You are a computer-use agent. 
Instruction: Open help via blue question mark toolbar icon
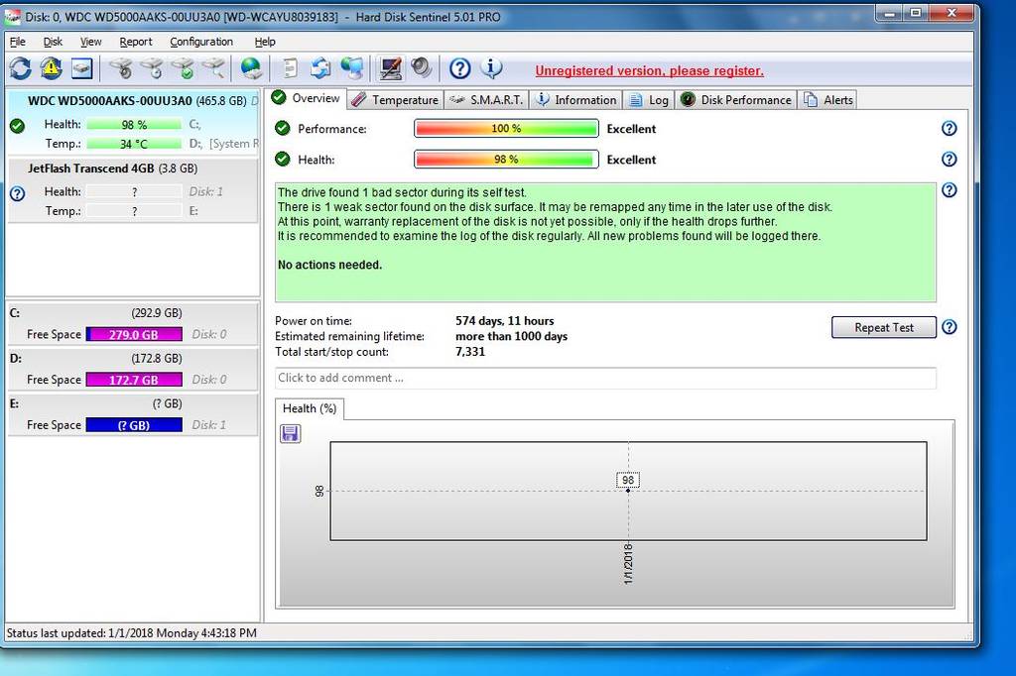pyautogui.click(x=459, y=68)
